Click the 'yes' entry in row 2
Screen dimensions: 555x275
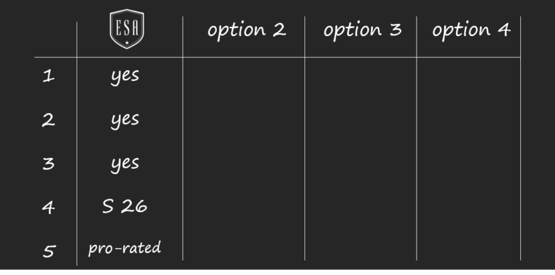tap(125, 120)
